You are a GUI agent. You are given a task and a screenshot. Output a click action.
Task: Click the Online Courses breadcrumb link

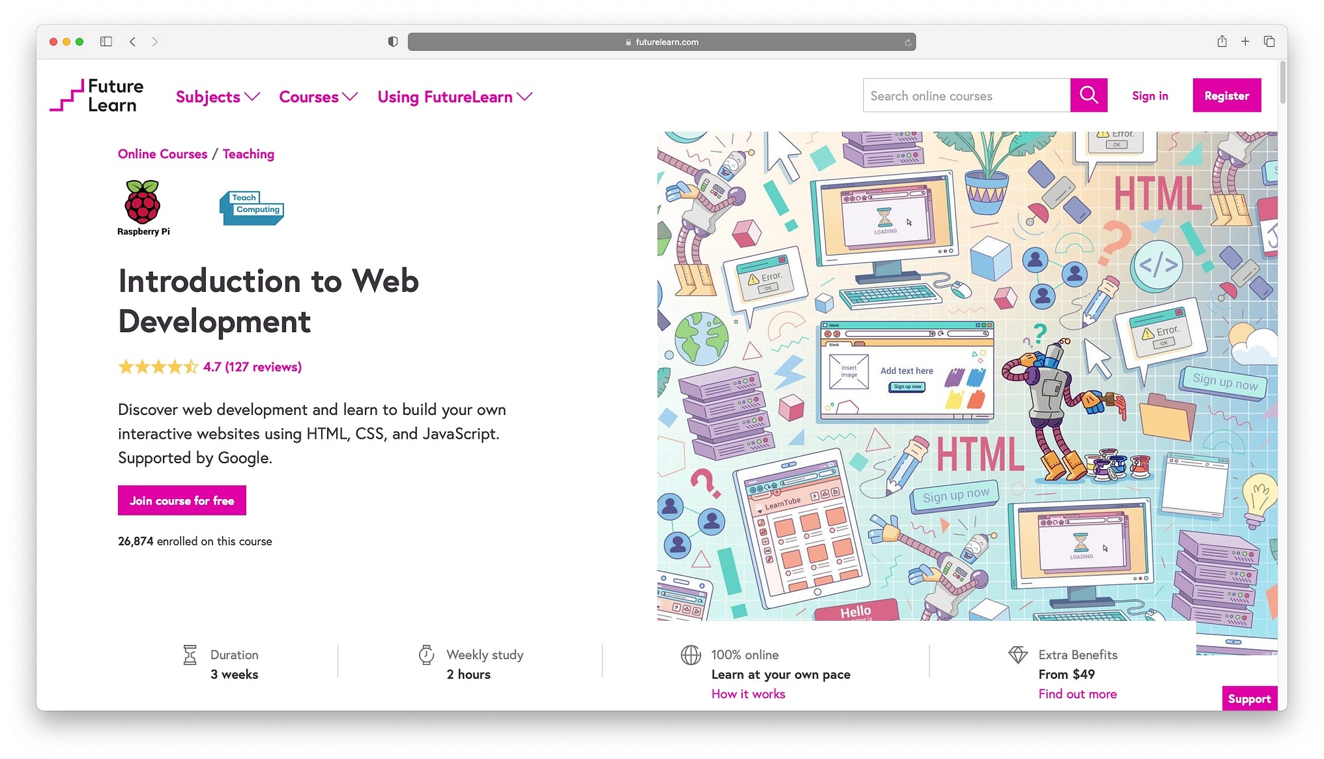click(162, 153)
